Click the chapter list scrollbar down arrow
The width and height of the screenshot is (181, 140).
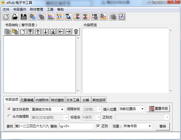(x=78, y=91)
